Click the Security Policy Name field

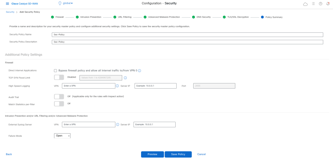[187, 35]
